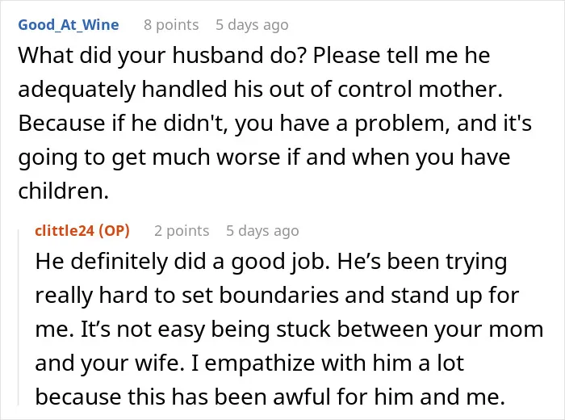The width and height of the screenshot is (565, 420).
Task: Open the Good_At_Wine user profile
Action: 69,25
